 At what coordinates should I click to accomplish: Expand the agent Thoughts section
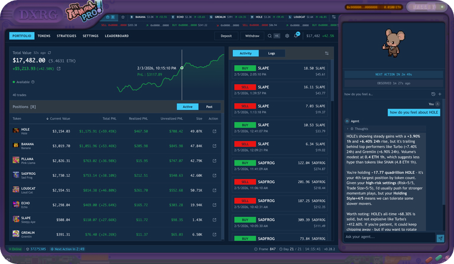(x=360, y=128)
